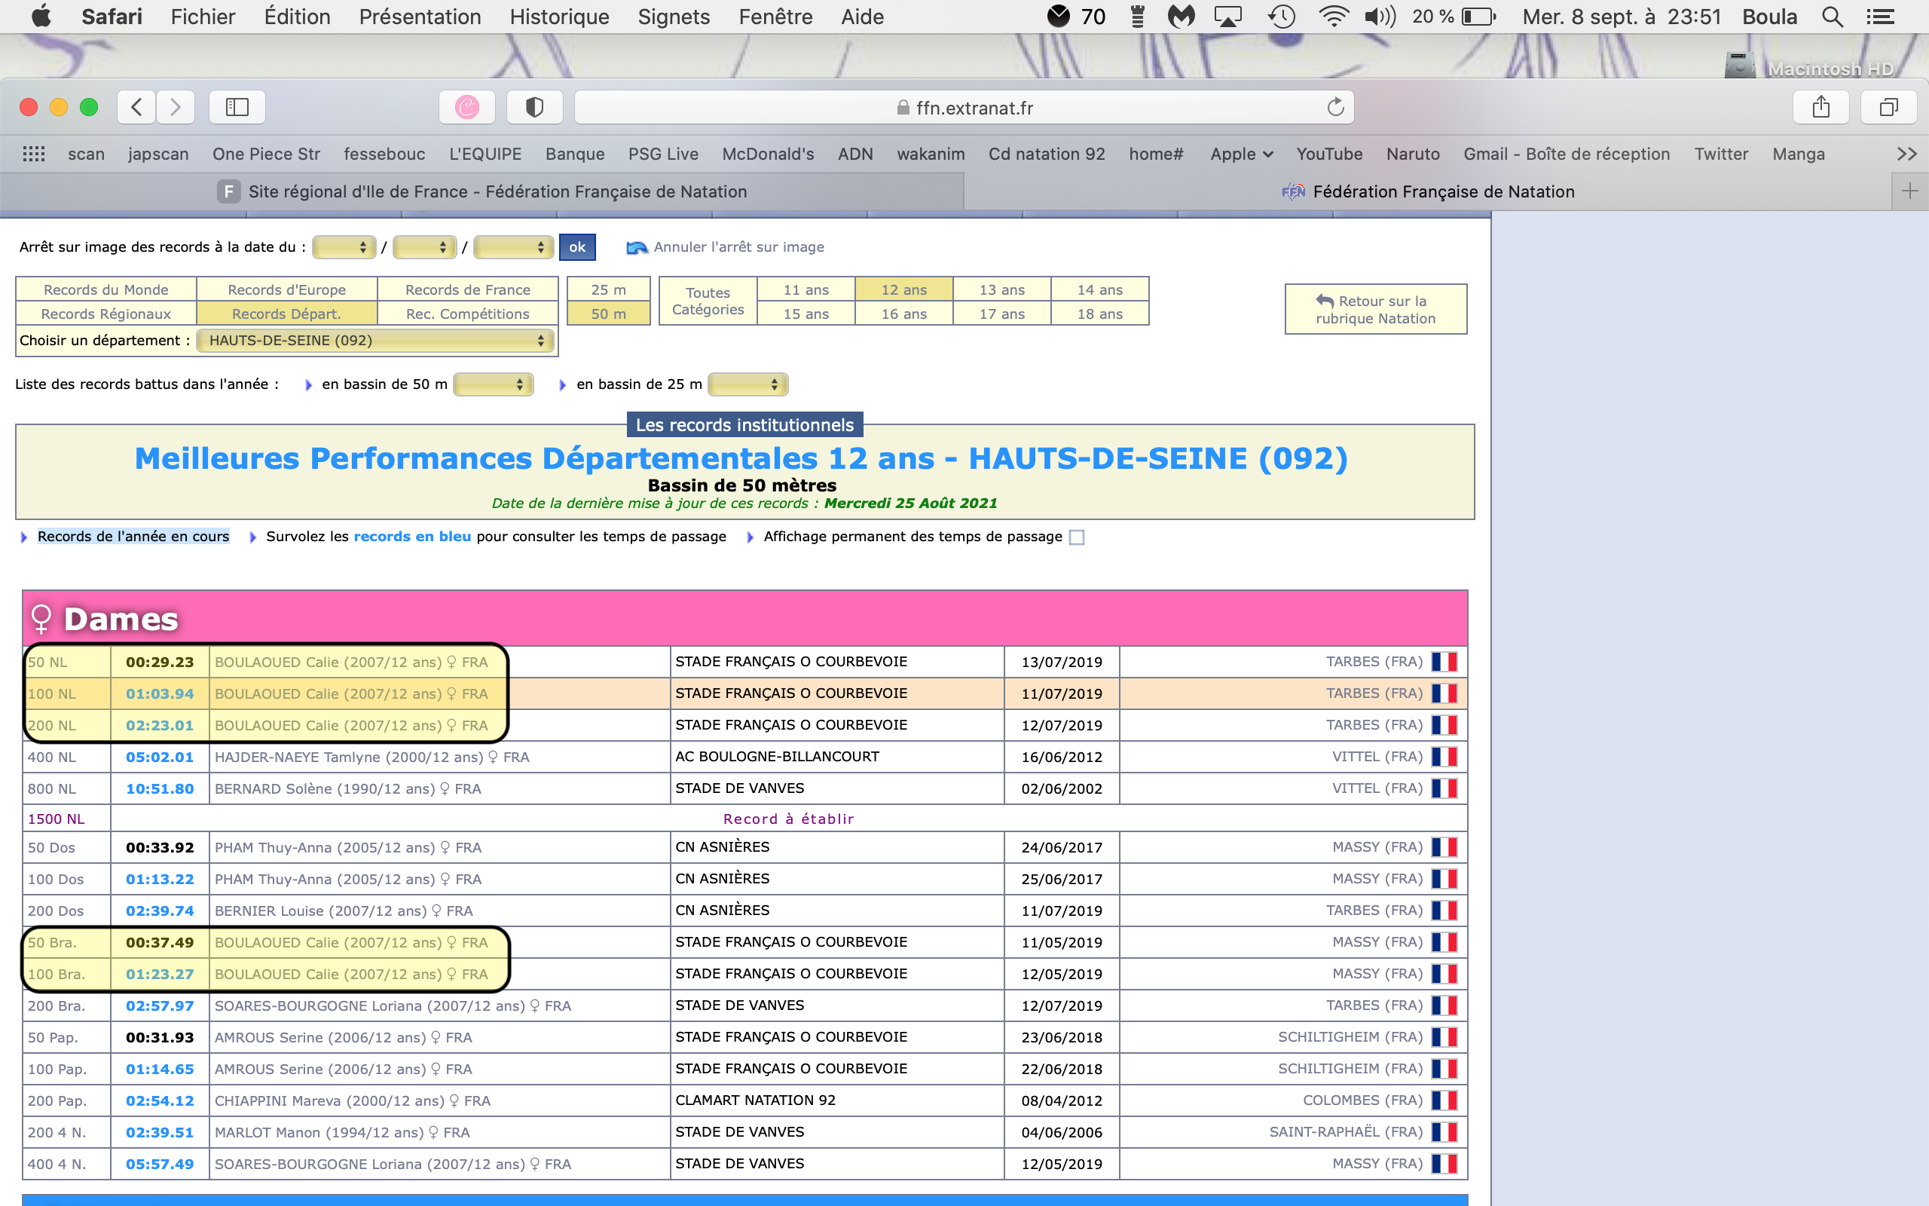The image size is (1929, 1206).
Task: Click SCHILTIGHEIM (FRA) in the 50 Pap. row
Action: click(x=1350, y=1037)
